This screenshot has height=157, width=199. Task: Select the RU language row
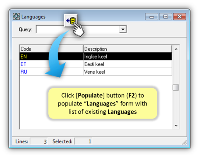[x=95, y=72]
